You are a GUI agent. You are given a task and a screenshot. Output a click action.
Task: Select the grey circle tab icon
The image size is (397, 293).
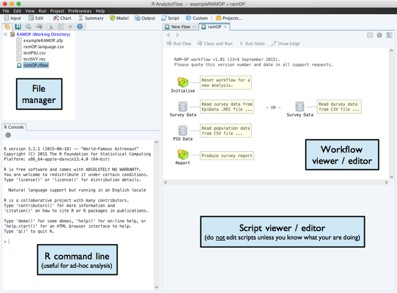coord(71,27)
